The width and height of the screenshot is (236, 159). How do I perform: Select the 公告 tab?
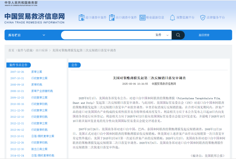(75, 65)
